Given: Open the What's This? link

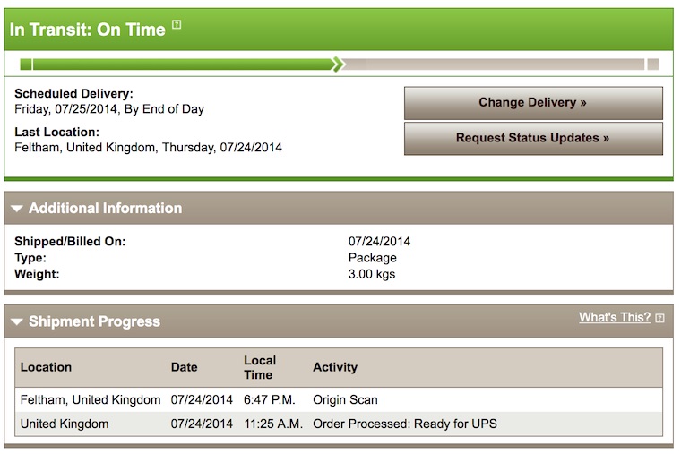Looking at the screenshot, I should coord(614,318).
